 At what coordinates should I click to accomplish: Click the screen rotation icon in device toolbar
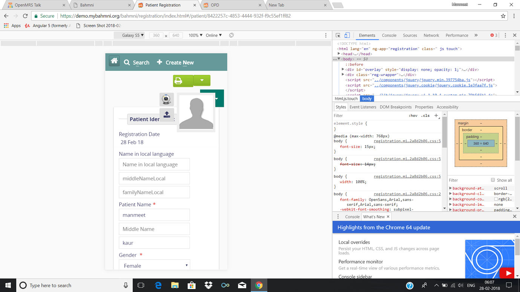[231, 35]
